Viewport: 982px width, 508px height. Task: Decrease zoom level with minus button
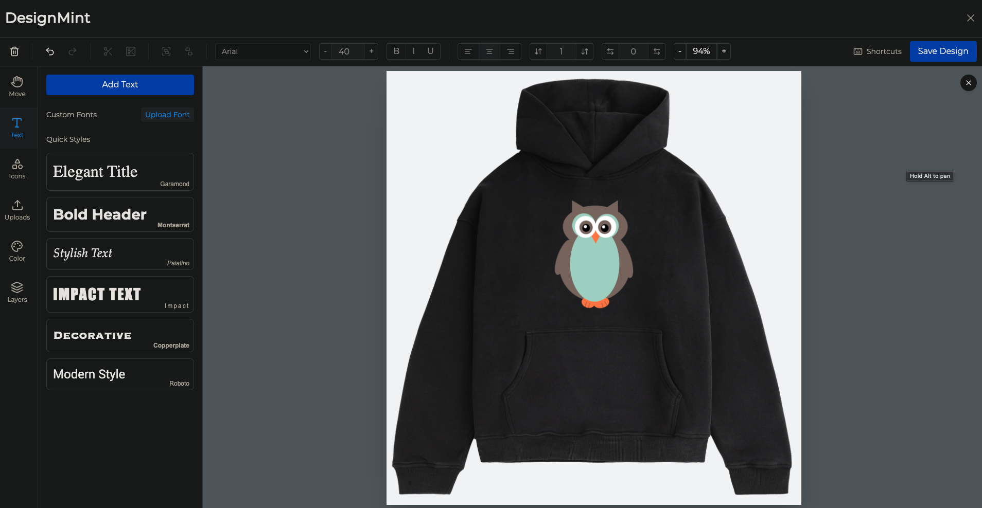pos(680,51)
